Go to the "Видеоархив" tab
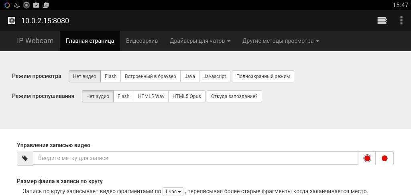This screenshot has width=411, height=196. [142, 41]
